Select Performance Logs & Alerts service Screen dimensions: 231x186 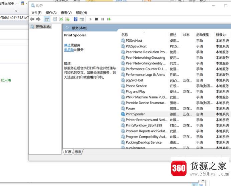(x=175, y=74)
